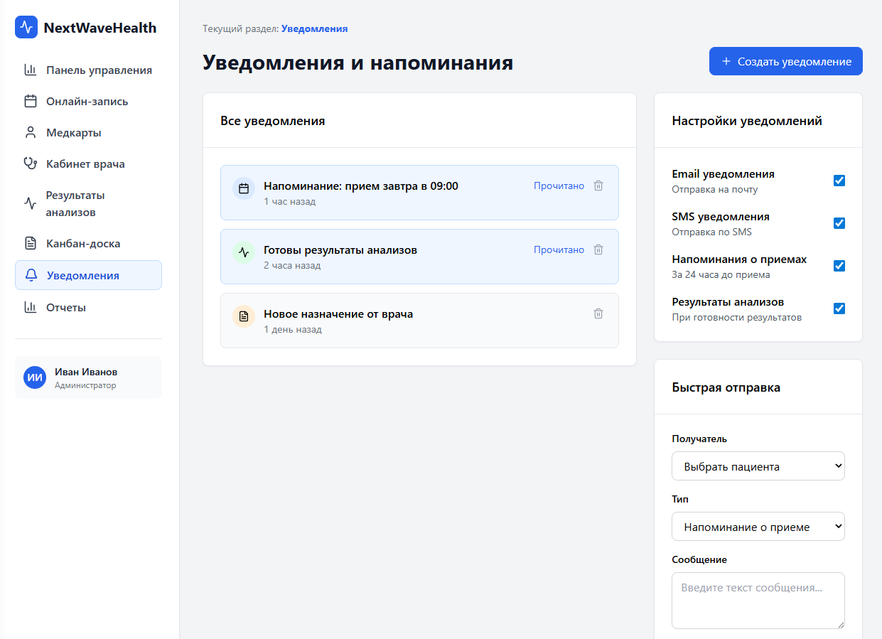The width and height of the screenshot is (882, 639).
Task: Open the Уведомления breadcrumb link
Action: point(314,28)
